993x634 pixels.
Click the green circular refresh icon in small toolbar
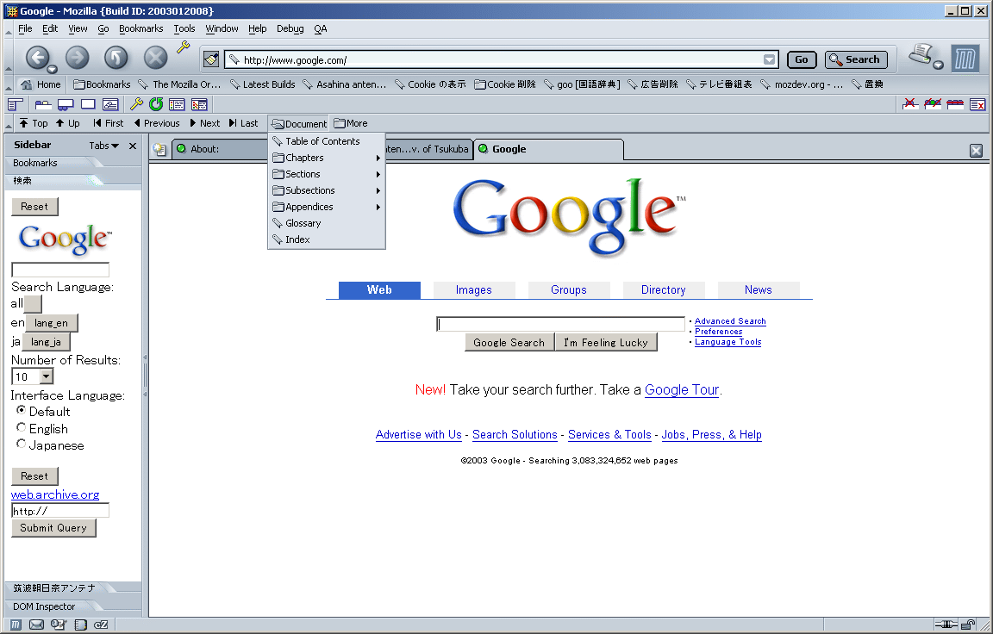point(156,104)
